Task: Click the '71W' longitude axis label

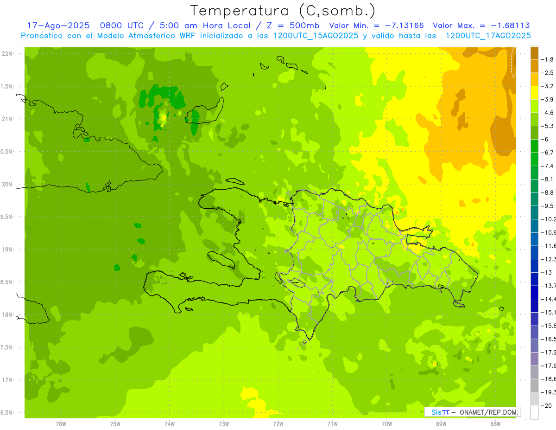Action: (332, 424)
